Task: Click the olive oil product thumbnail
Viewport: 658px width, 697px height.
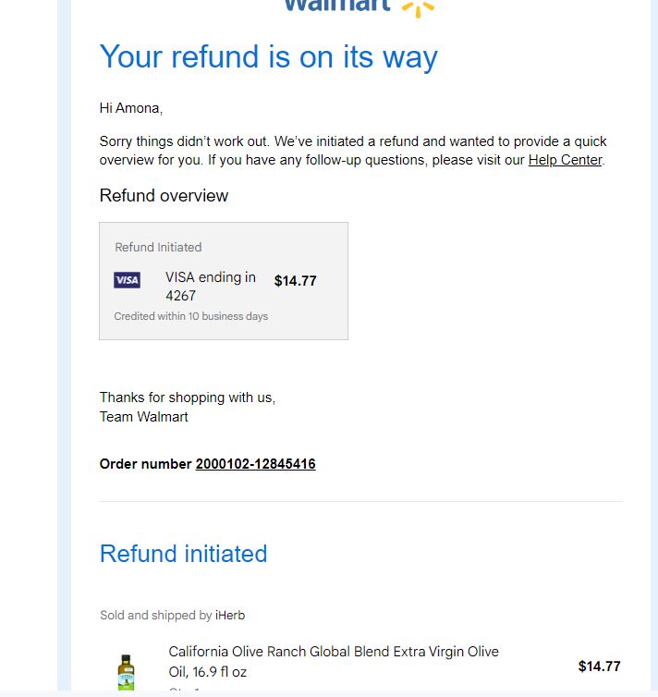Action: pyautogui.click(x=127, y=672)
